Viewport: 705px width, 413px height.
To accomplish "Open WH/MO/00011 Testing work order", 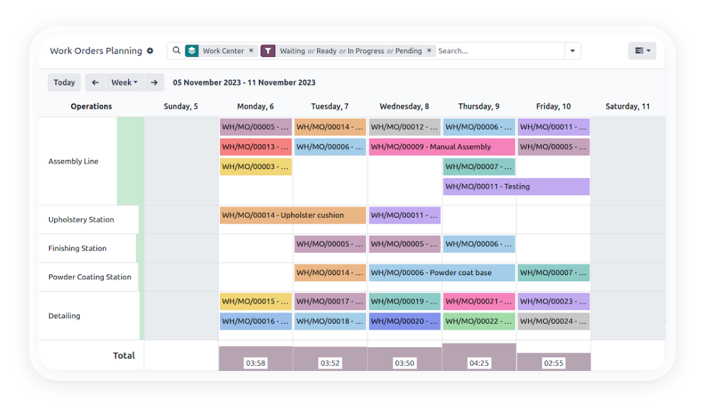I will coord(516,186).
